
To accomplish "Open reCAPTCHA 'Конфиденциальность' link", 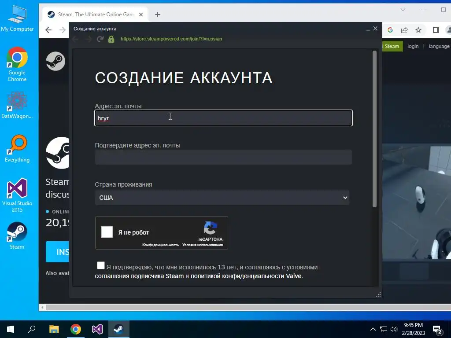I will pyautogui.click(x=161, y=245).
